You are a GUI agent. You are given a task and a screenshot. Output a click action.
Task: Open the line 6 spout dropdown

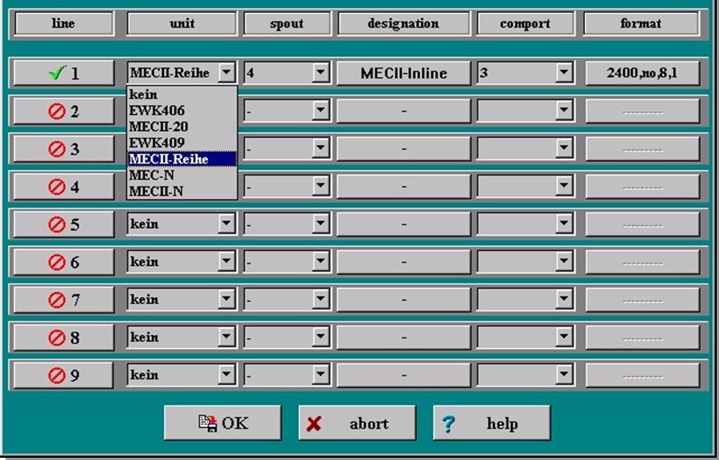click(x=321, y=262)
